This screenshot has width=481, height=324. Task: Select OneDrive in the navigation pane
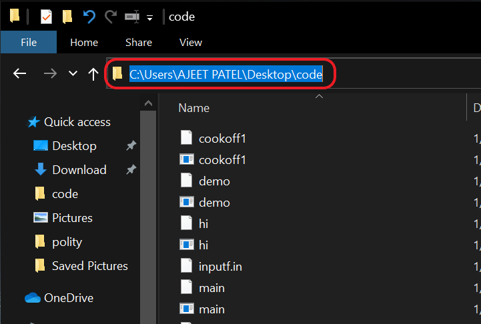point(68,298)
